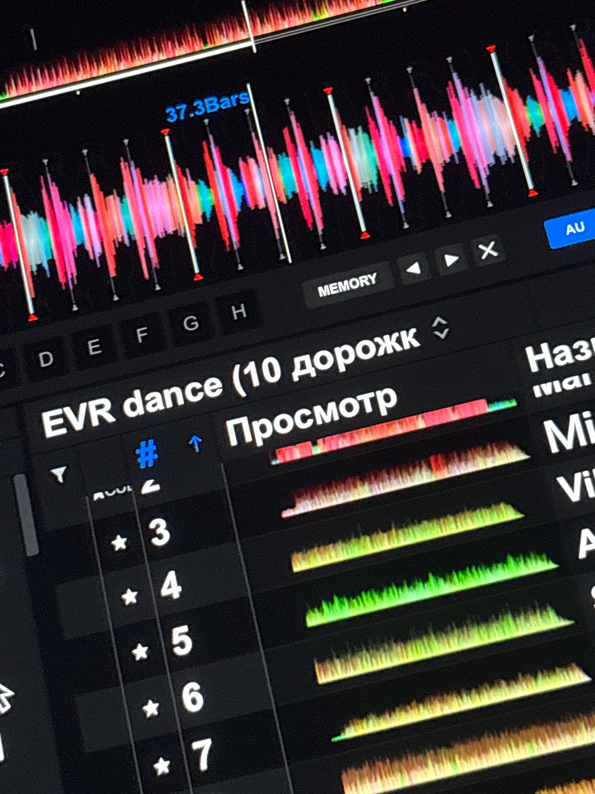595x794 pixels.
Task: Select track number 4 in the list
Action: [x=171, y=585]
